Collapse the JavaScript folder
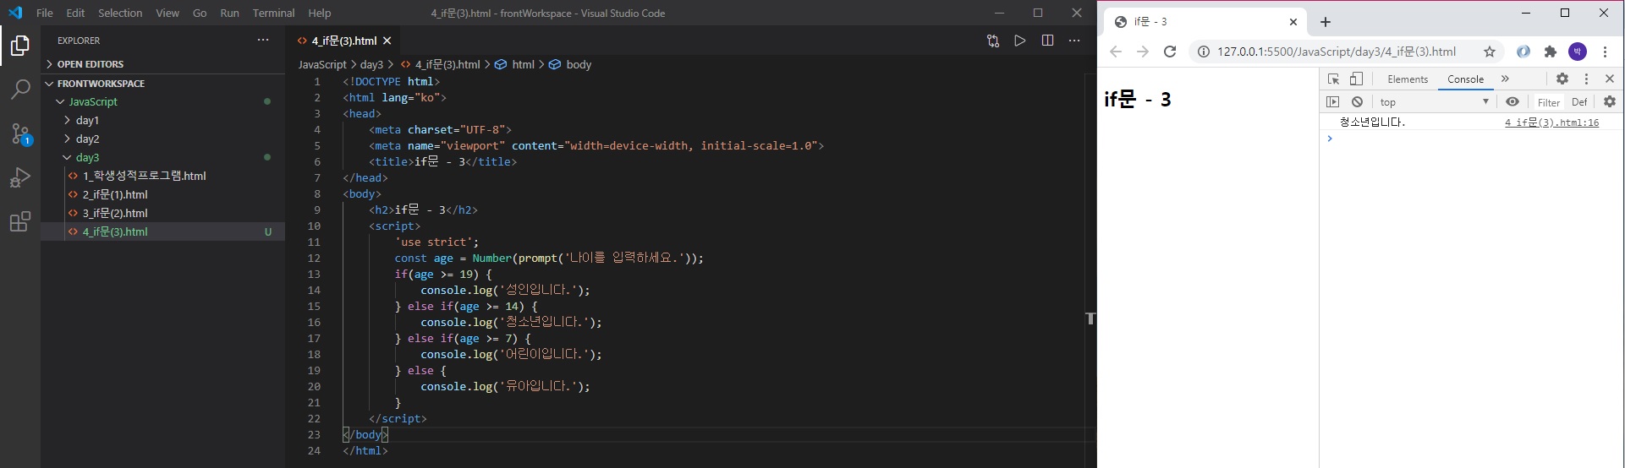This screenshot has height=468, width=1625. pos(163,101)
